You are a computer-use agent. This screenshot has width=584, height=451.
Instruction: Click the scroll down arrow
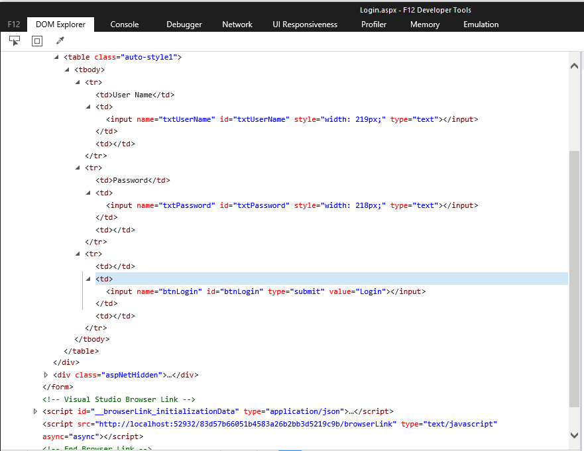(574, 434)
